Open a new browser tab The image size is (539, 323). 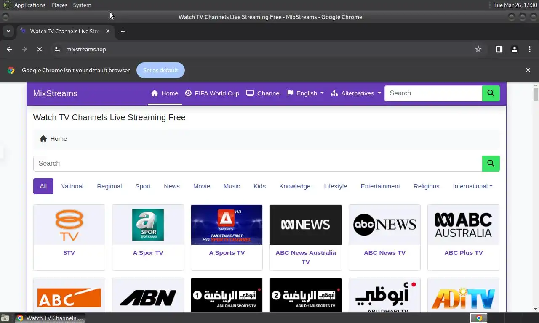(123, 31)
